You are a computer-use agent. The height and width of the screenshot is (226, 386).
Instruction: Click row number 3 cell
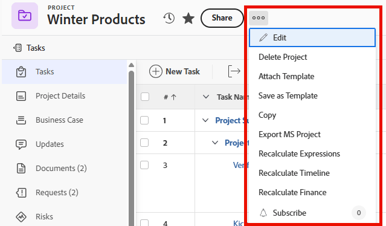click(165, 165)
